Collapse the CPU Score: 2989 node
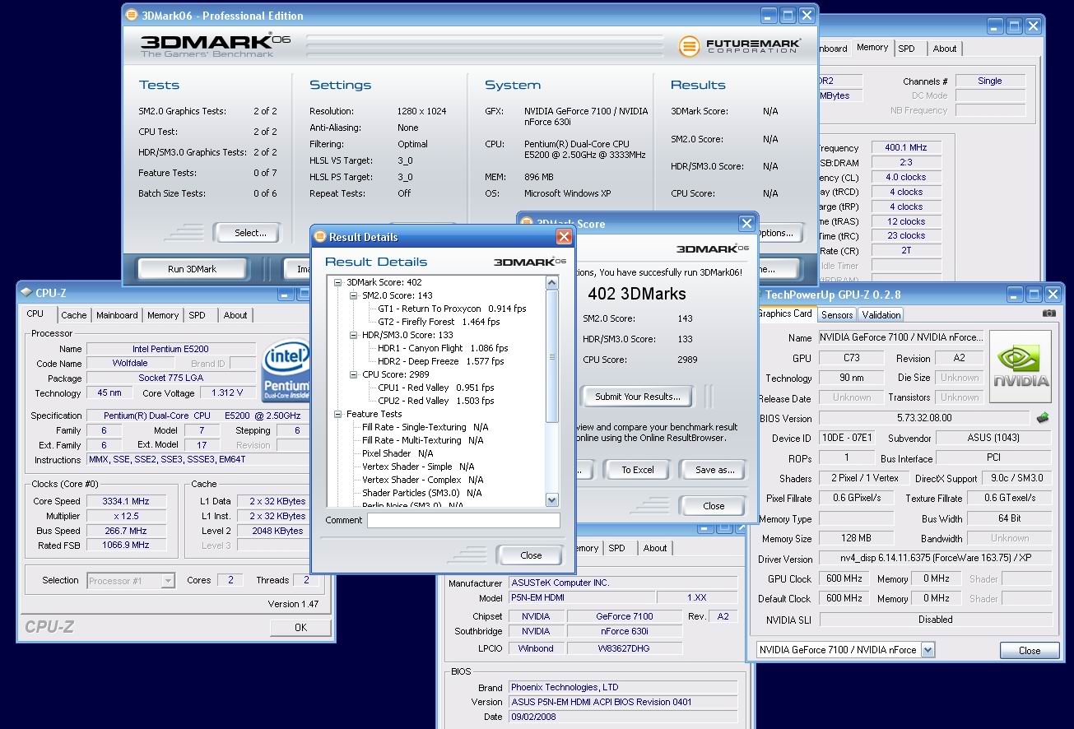 click(354, 374)
